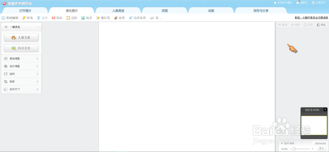This screenshot has width=329, height=152.
Task: Select the 文字 text tool
Action: 42,18
